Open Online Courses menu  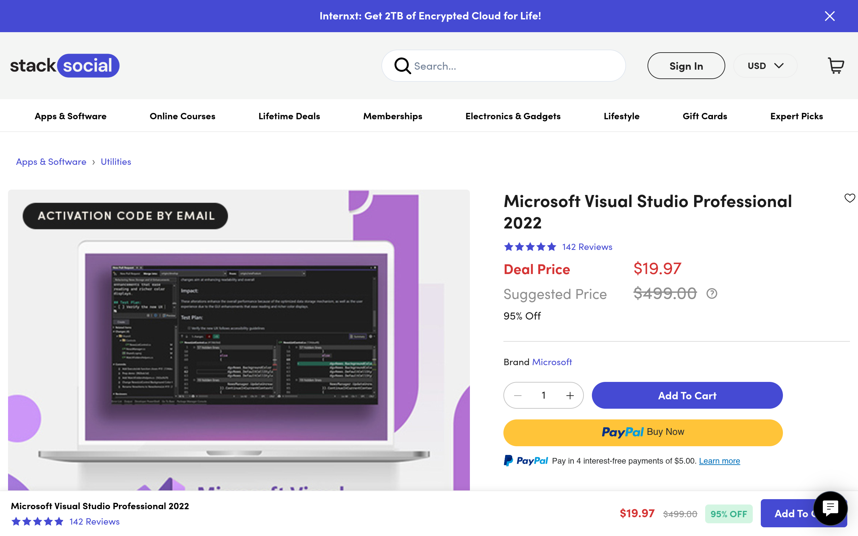(182, 116)
